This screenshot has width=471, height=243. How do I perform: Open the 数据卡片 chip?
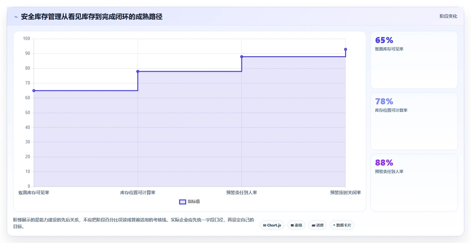342,225
